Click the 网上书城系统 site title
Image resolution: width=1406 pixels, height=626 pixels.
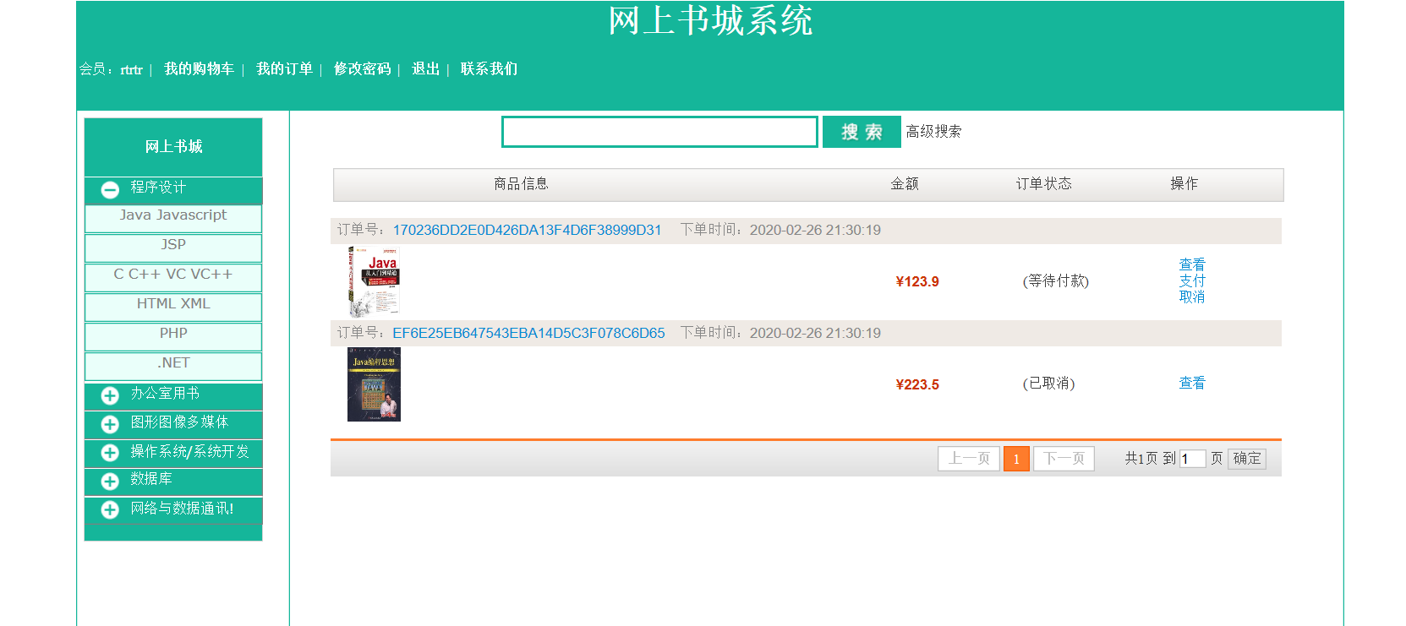pos(710,21)
